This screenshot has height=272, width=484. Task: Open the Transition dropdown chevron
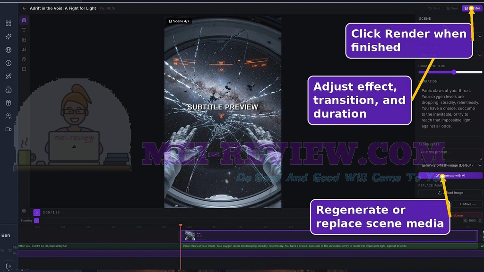point(479,55)
